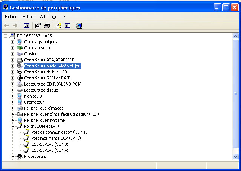
Task: Click the Device Manager title bar icon
Action: [5, 8]
